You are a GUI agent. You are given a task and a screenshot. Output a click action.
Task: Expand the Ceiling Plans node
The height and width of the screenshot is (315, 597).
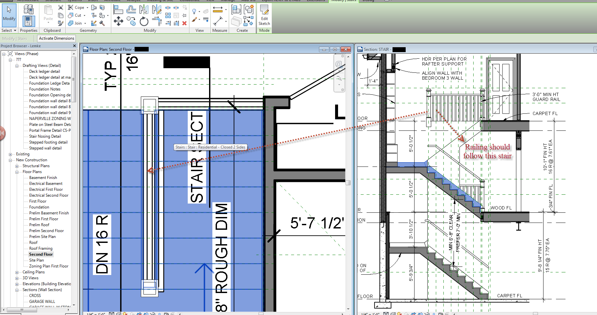tap(17, 272)
